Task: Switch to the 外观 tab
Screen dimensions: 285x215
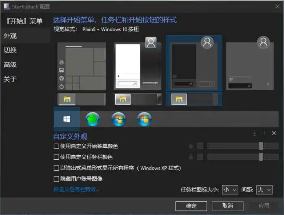Action: pyautogui.click(x=25, y=36)
